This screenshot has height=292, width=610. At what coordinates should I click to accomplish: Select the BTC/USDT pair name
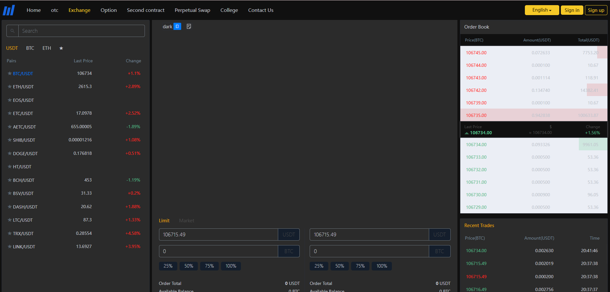(23, 74)
